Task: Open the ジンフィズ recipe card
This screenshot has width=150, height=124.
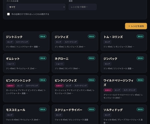Action: (x=75, y=41)
